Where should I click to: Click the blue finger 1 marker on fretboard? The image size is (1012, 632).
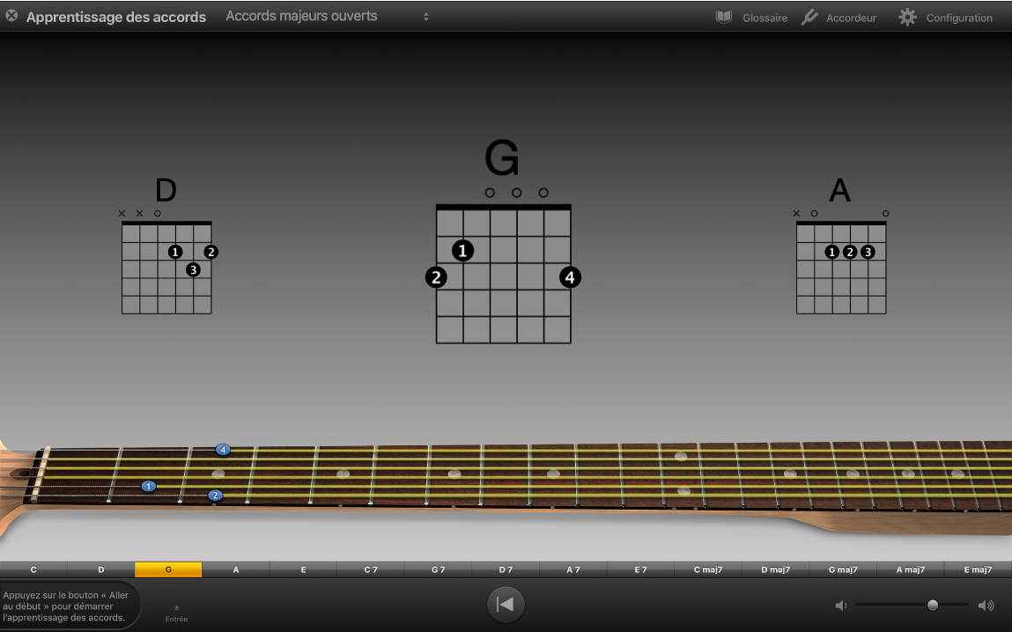148,486
